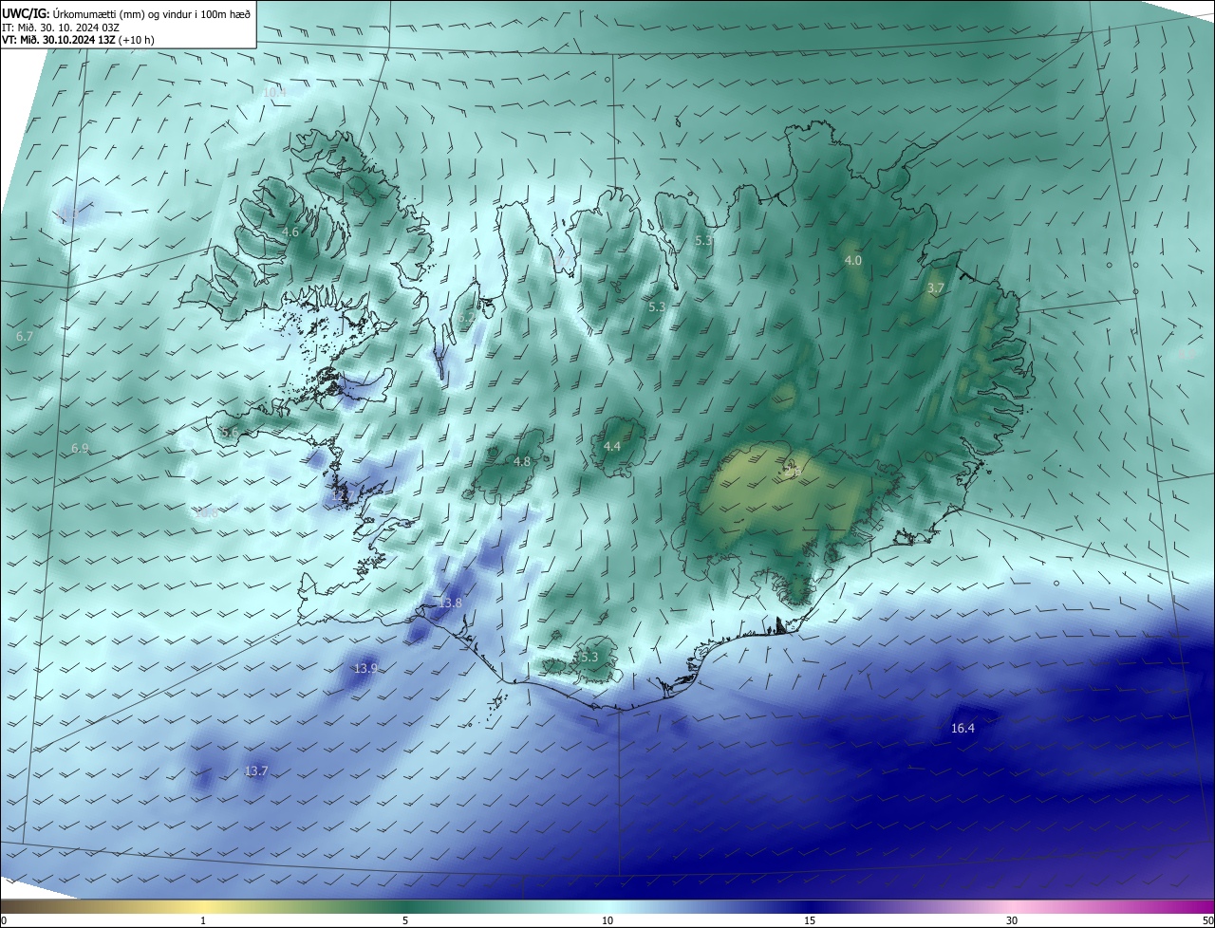Image resolution: width=1215 pixels, height=928 pixels.
Task: Click the 15 tick label on the colour scale
Action: [x=810, y=920]
